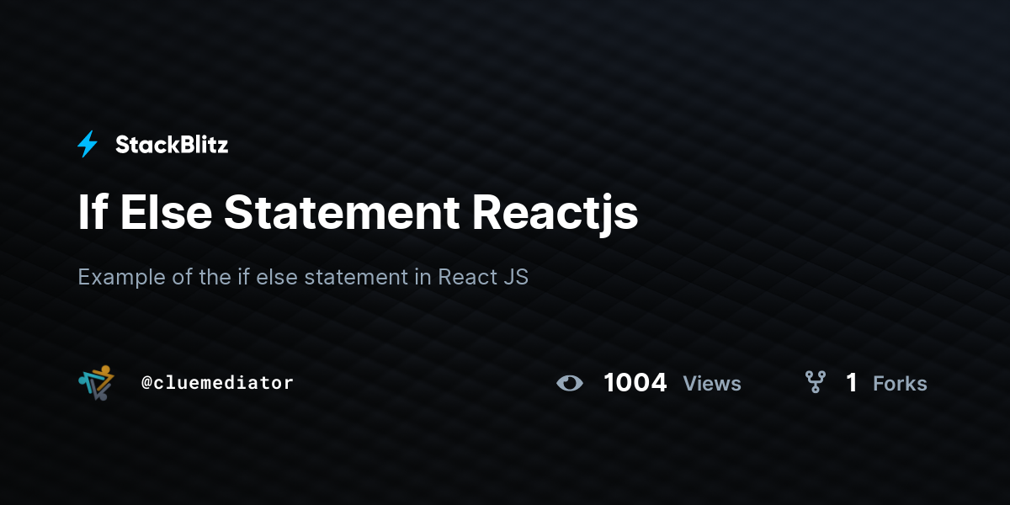Click the 1004 view count number
Image resolution: width=1010 pixels, height=505 pixels.
635,383
